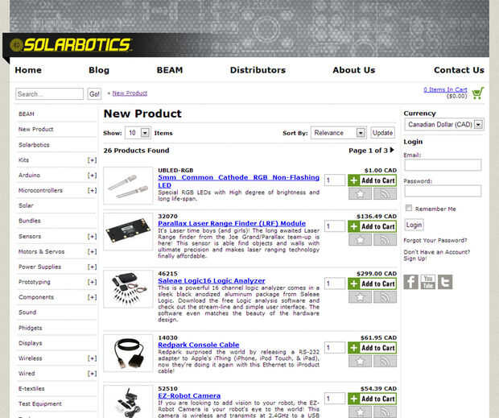
Task: Click the Sign Up link
Action: [x=415, y=259]
